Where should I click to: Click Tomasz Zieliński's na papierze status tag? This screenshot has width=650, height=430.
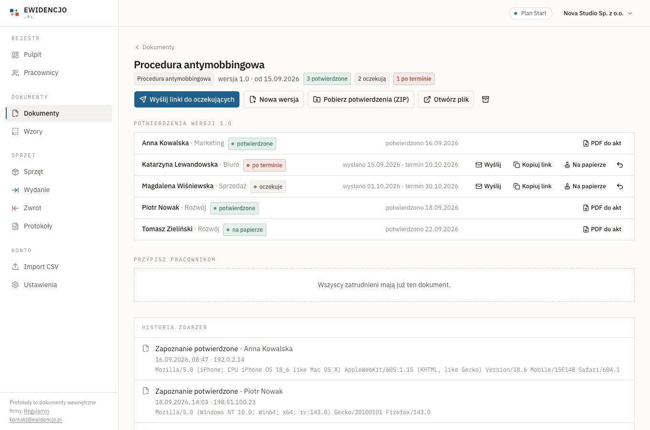245,230
